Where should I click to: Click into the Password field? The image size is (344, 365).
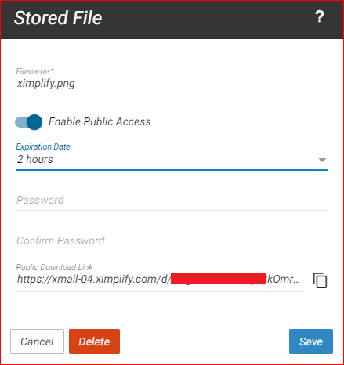(172, 201)
